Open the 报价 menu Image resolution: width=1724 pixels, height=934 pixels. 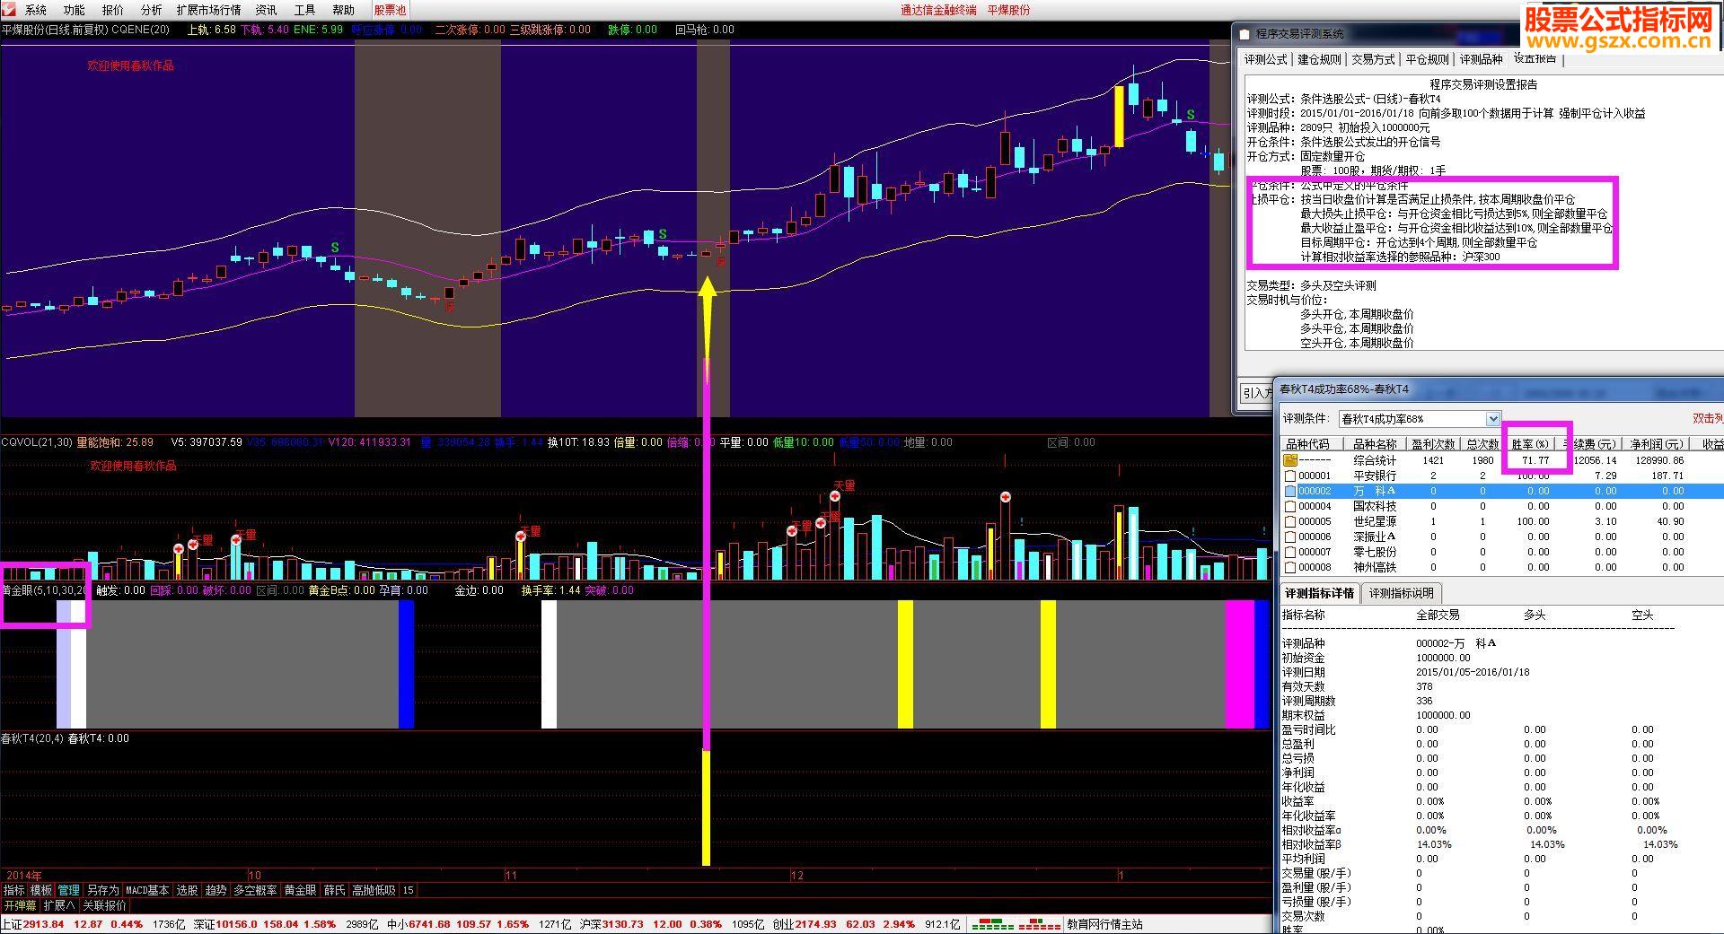[112, 10]
